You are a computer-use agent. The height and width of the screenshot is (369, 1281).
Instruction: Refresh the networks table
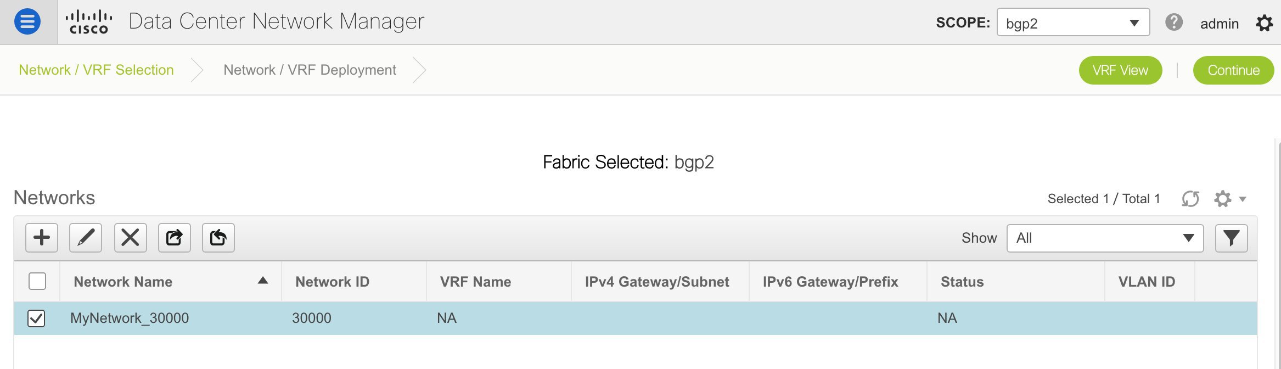pyautogui.click(x=1190, y=198)
